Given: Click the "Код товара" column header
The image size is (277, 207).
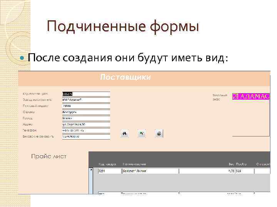Looking at the screenshot, I should point(107,164).
